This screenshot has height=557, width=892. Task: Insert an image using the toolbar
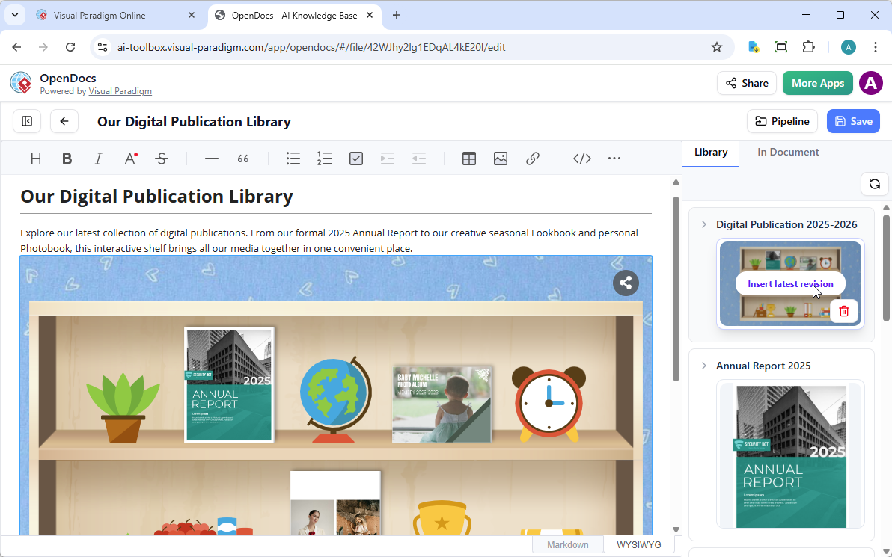pos(501,158)
